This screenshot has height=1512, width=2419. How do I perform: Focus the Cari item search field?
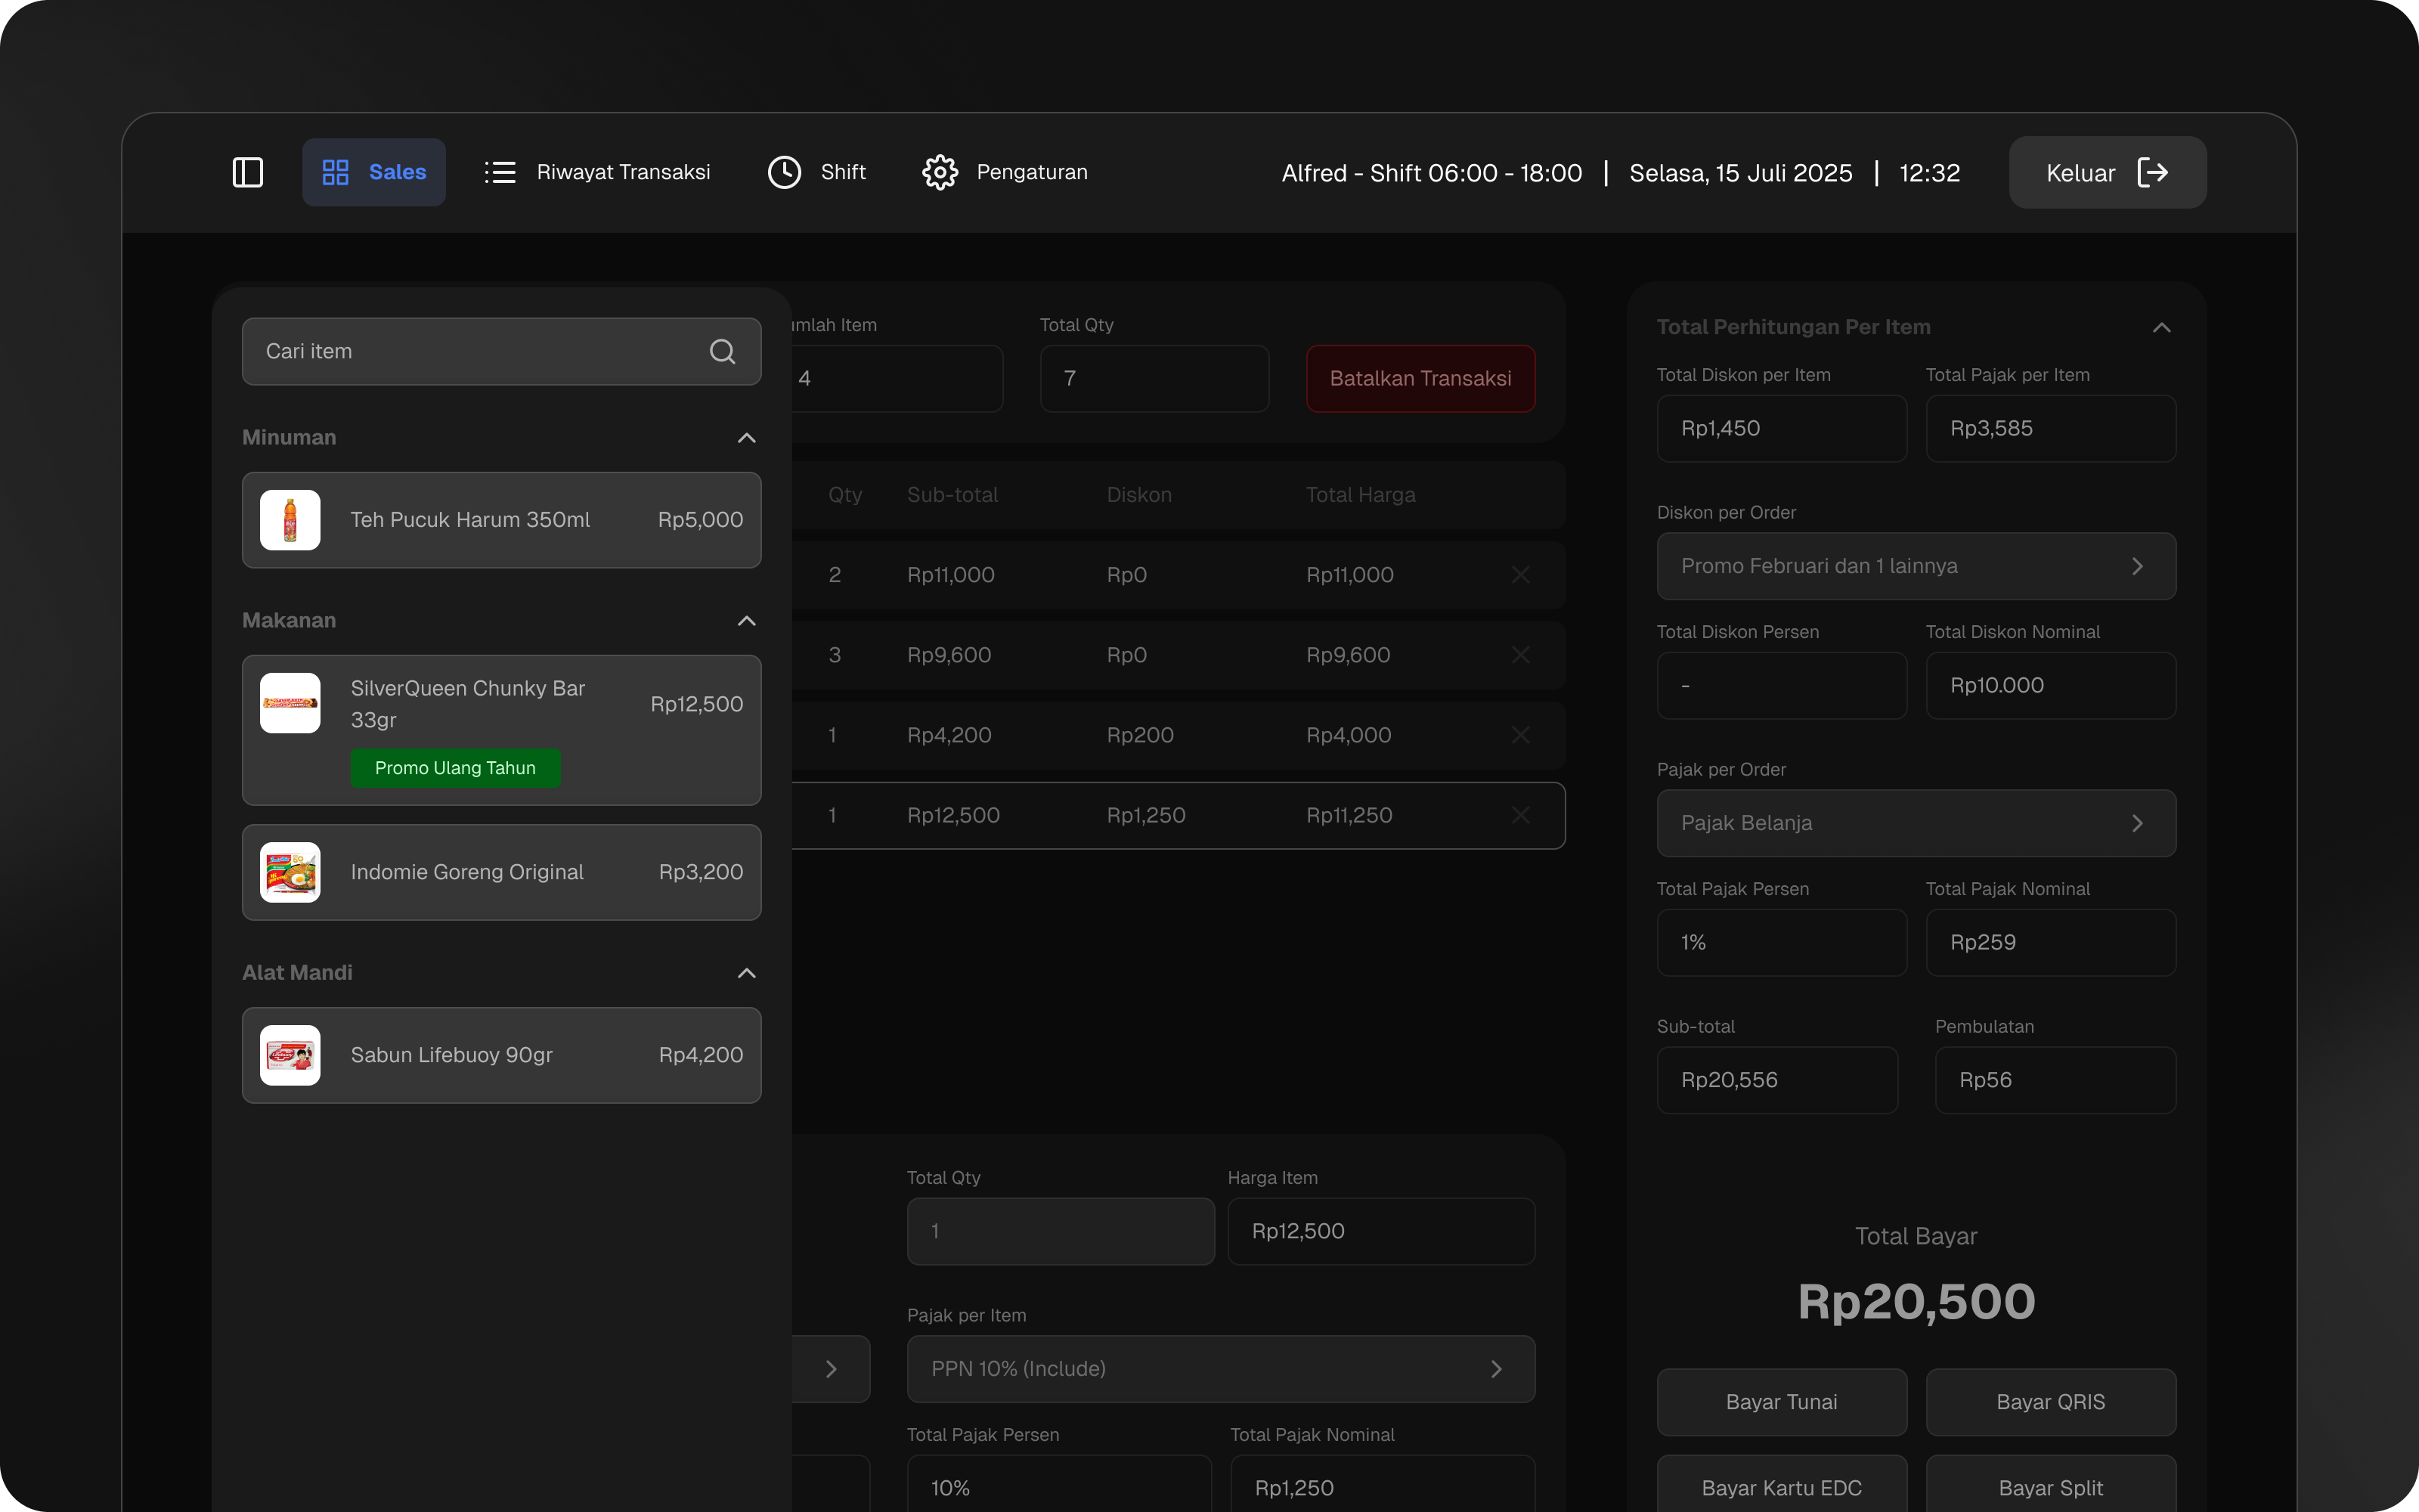502,351
